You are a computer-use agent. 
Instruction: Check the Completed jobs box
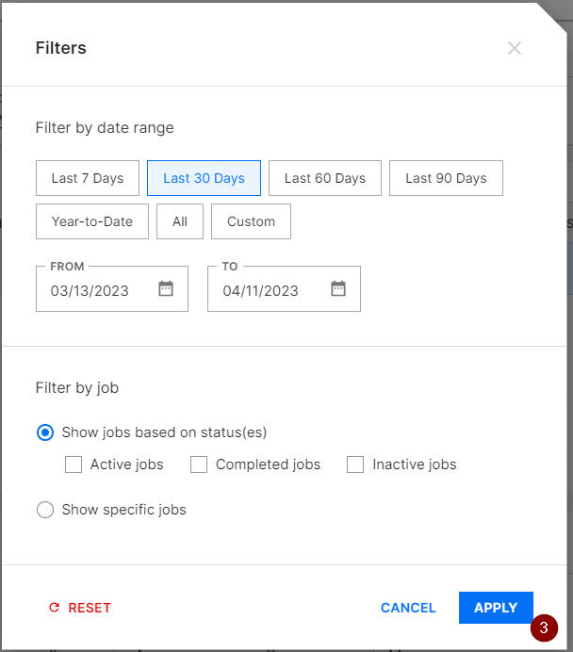point(199,465)
